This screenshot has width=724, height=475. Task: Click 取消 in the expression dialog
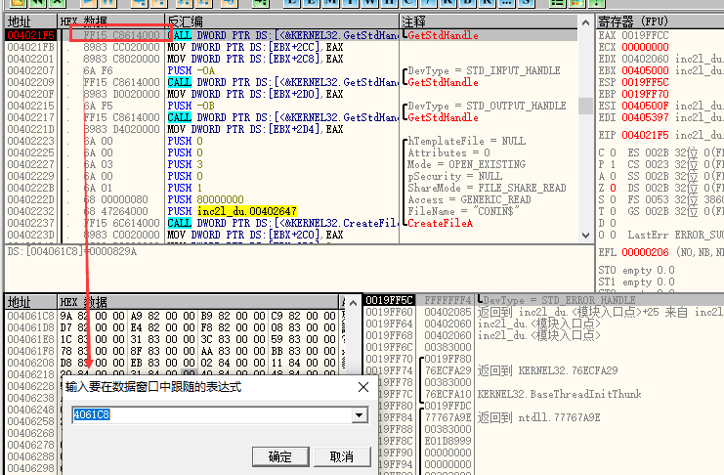tap(342, 456)
